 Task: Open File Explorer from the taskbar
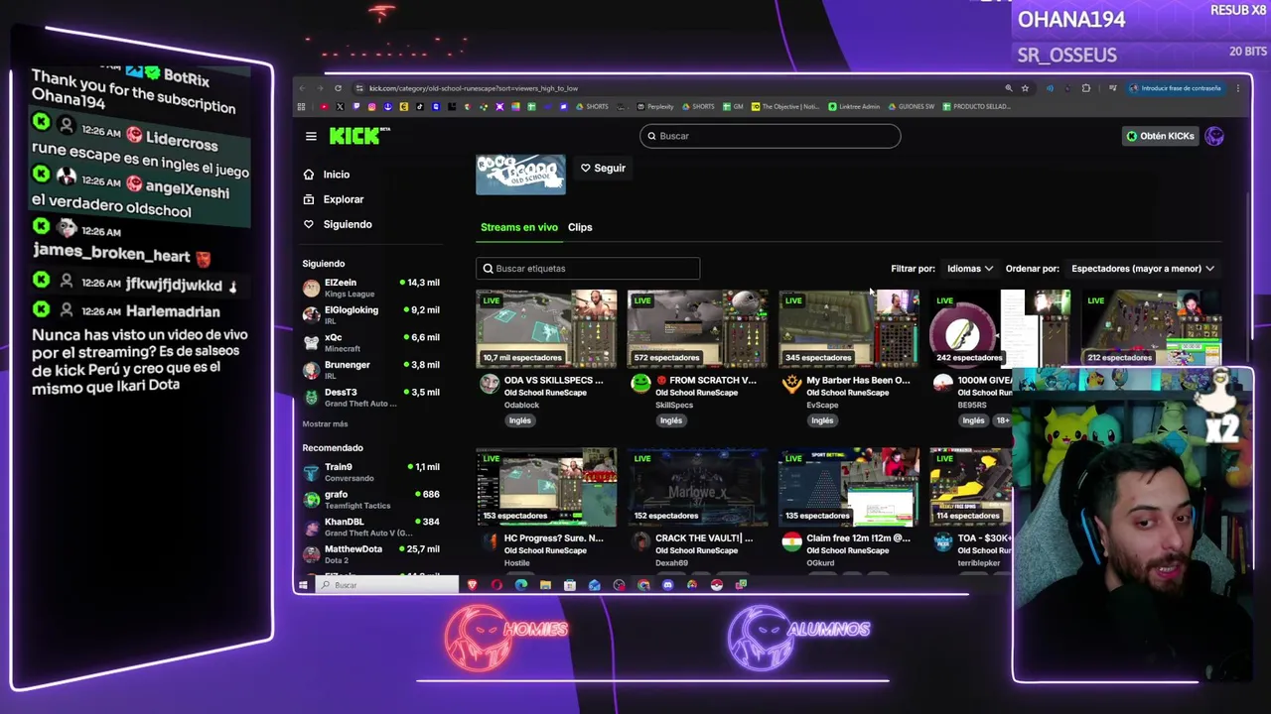pyautogui.click(x=545, y=585)
